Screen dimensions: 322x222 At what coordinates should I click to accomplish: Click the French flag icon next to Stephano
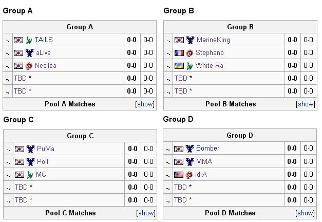179,53
